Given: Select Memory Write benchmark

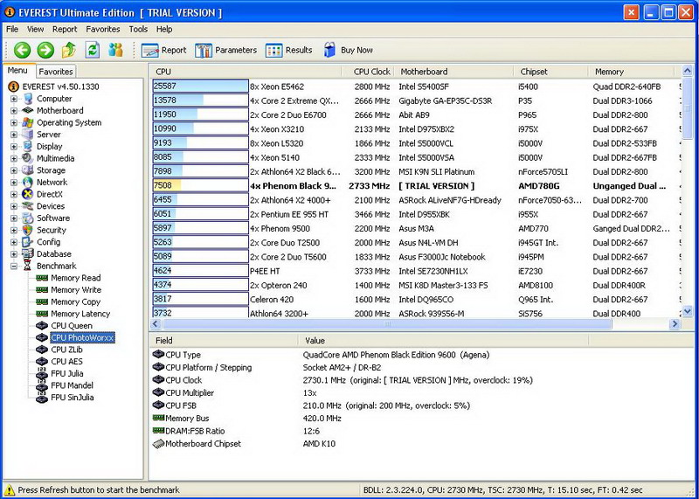Looking at the screenshot, I should [x=76, y=290].
